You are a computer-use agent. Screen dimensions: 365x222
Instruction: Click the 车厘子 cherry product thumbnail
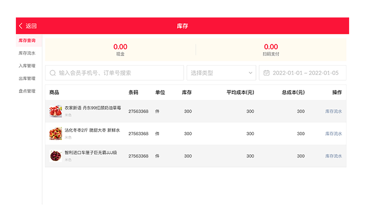point(56,156)
